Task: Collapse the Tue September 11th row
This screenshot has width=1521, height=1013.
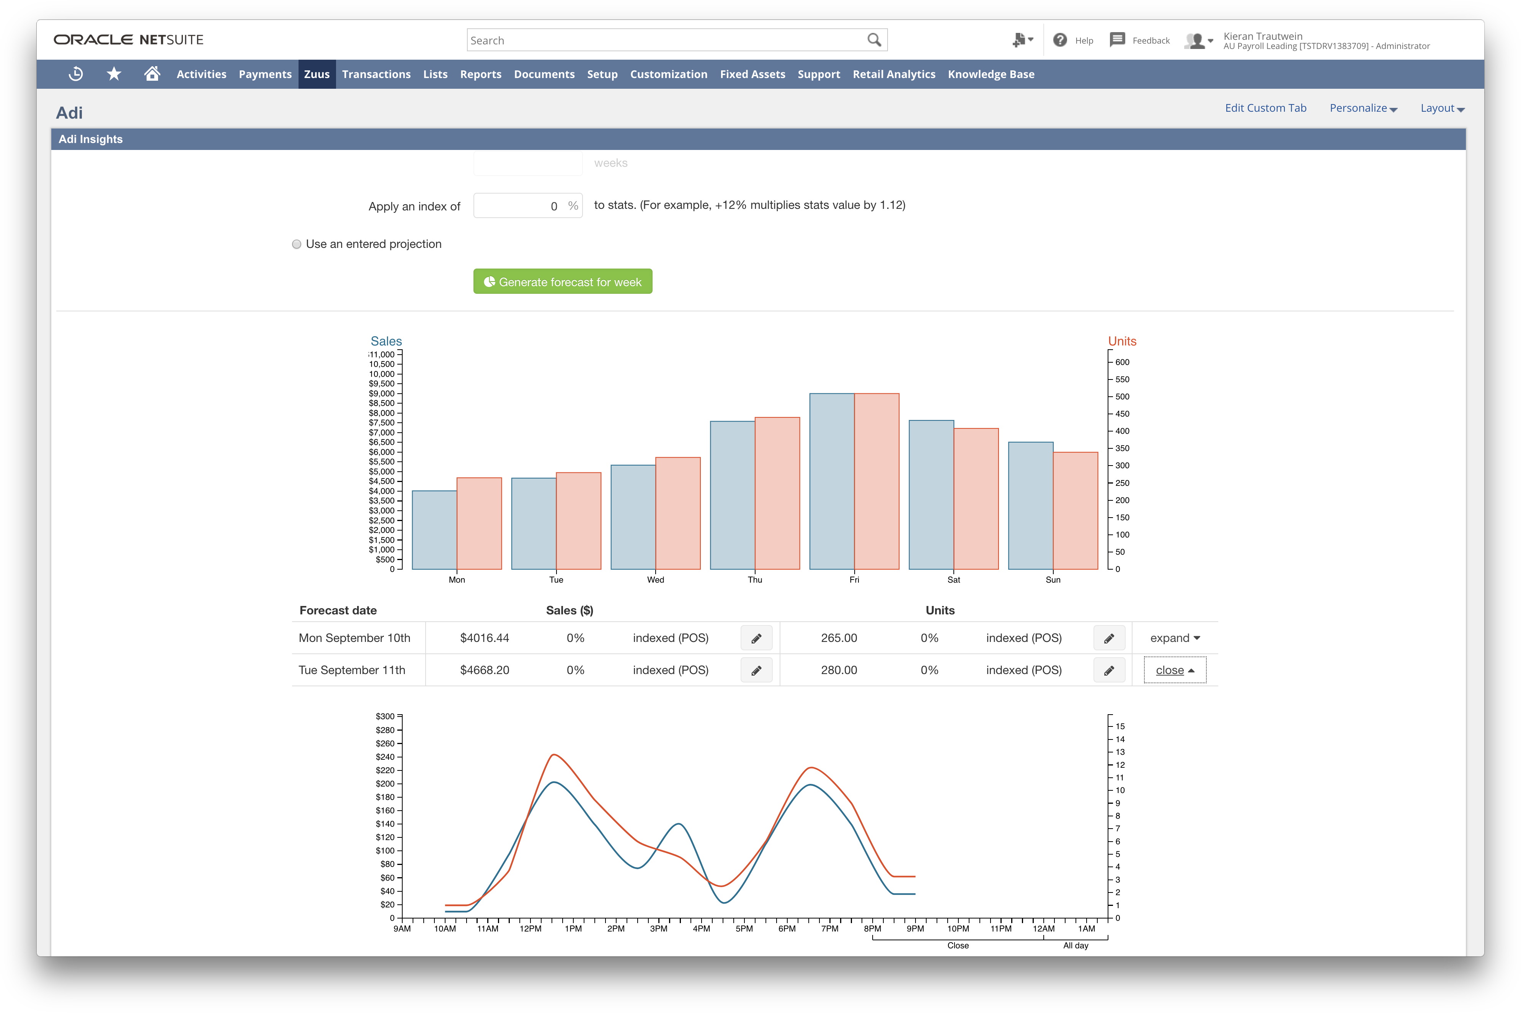Action: 1175,671
